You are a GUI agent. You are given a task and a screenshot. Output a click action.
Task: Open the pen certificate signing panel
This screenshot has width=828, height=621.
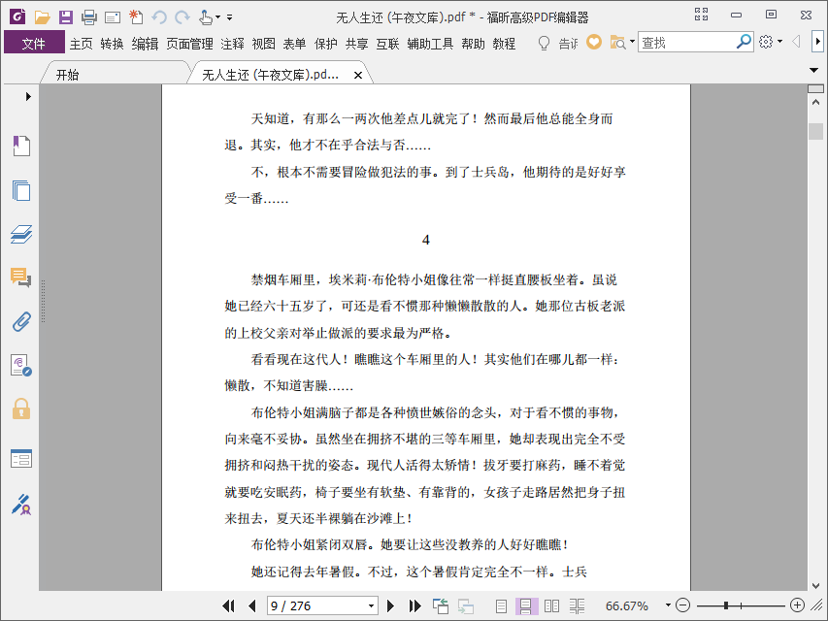tap(21, 505)
